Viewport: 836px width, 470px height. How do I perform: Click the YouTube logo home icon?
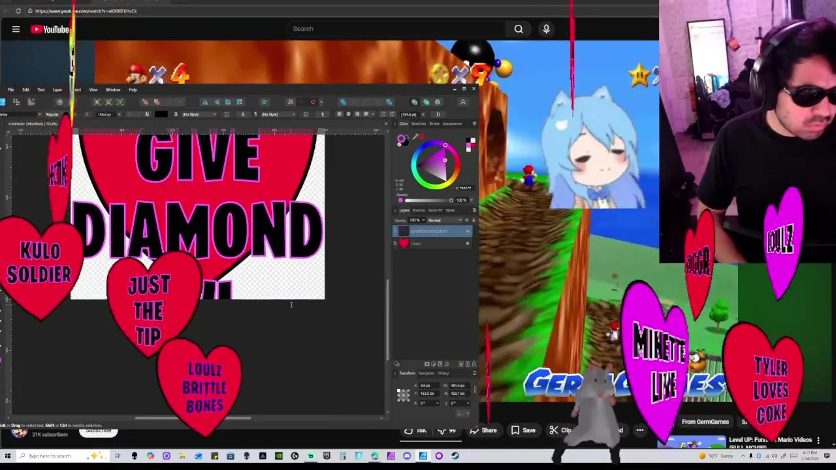tap(50, 29)
